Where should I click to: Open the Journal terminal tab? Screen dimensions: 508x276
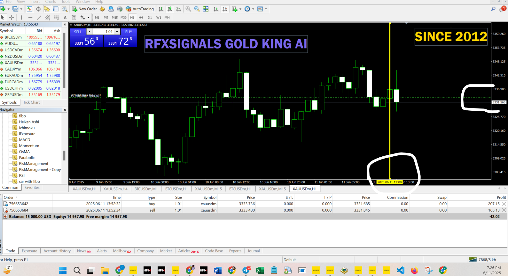pos(254,251)
